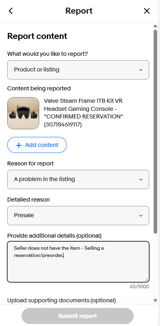Open the 'A problem in the listing' dropdown
This screenshot has width=160, height=326.
tap(78, 179)
